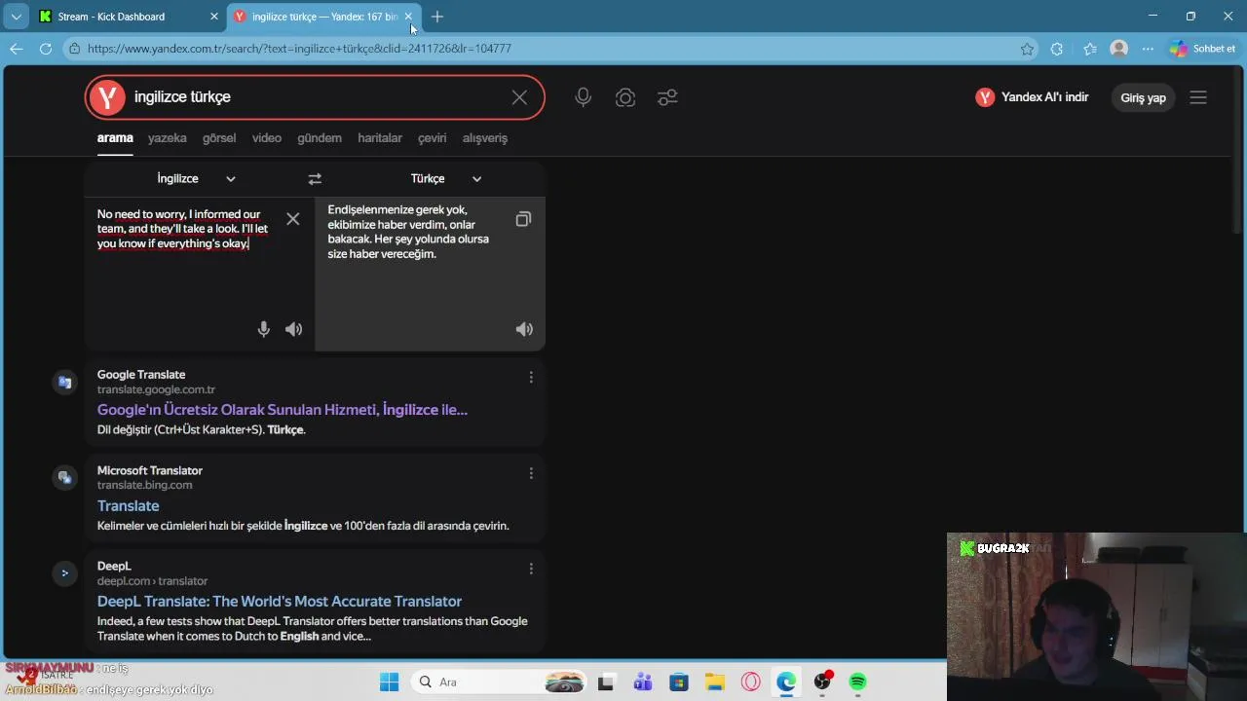Screen dimensions: 1247x701
Task: Open options for DeepL result
Action: [x=531, y=569]
